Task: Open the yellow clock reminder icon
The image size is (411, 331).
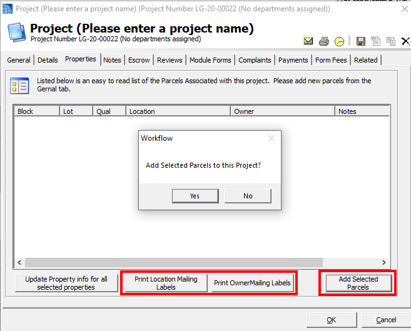Action: pyautogui.click(x=339, y=41)
